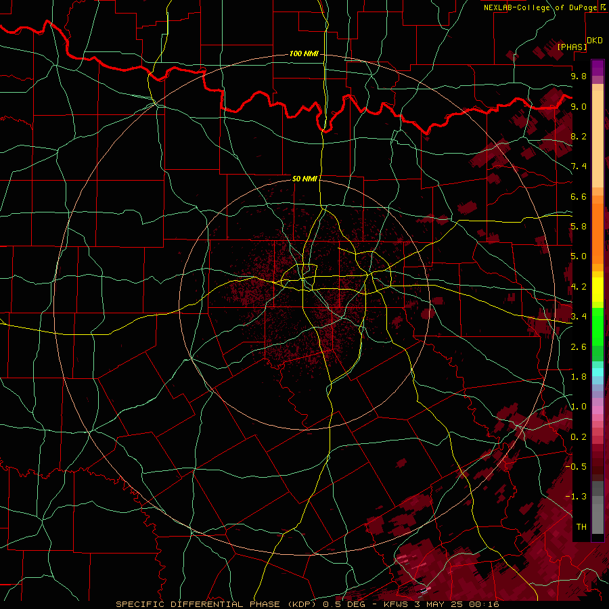Select the -0.5 value on the scale
The image size is (609, 609).
(576, 467)
